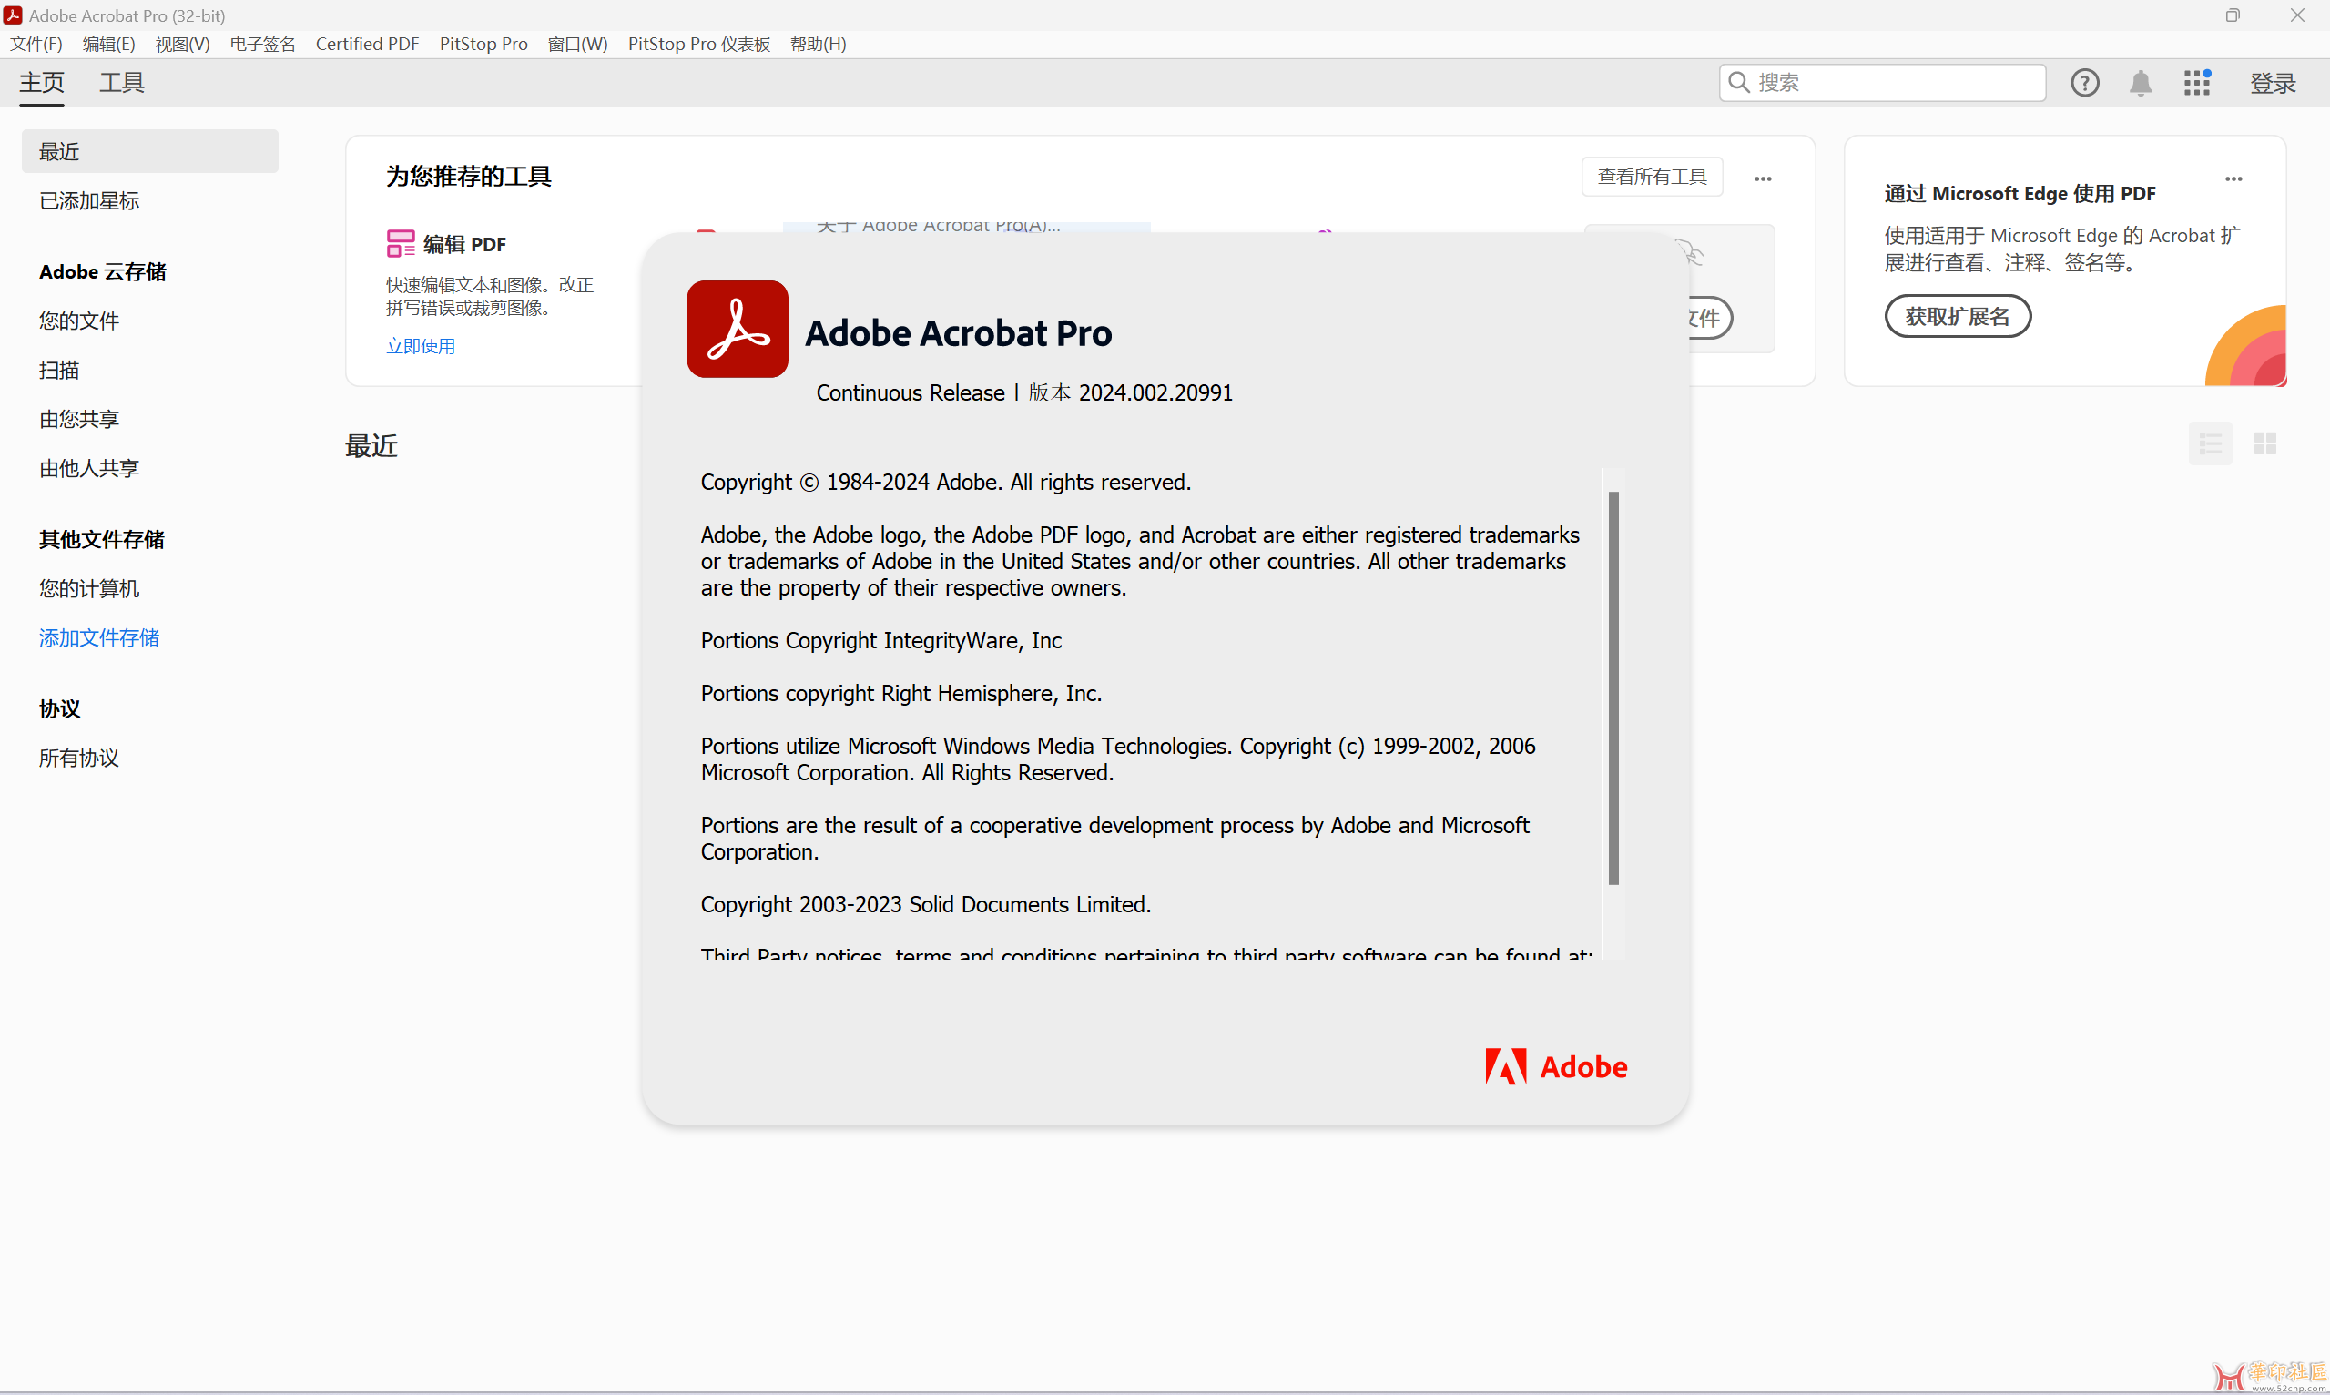This screenshot has width=2330, height=1395.
Task: Select 您的文件 in the sidebar
Action: pos(79,321)
